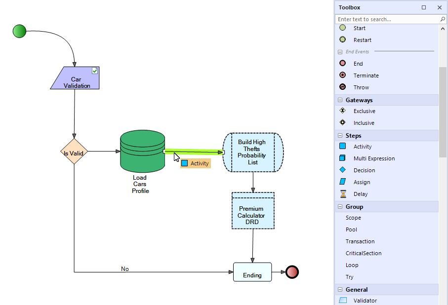Select the Activity step icon in Toolbox
448x305 pixels.
click(343, 146)
